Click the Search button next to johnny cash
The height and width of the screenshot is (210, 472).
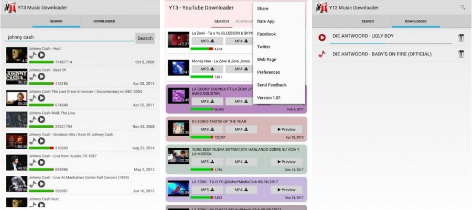(x=145, y=38)
